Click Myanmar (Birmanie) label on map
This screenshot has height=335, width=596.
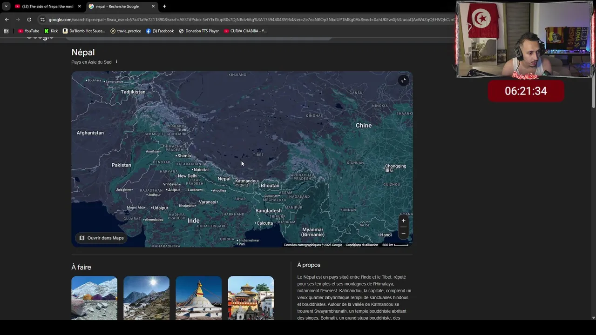(313, 232)
